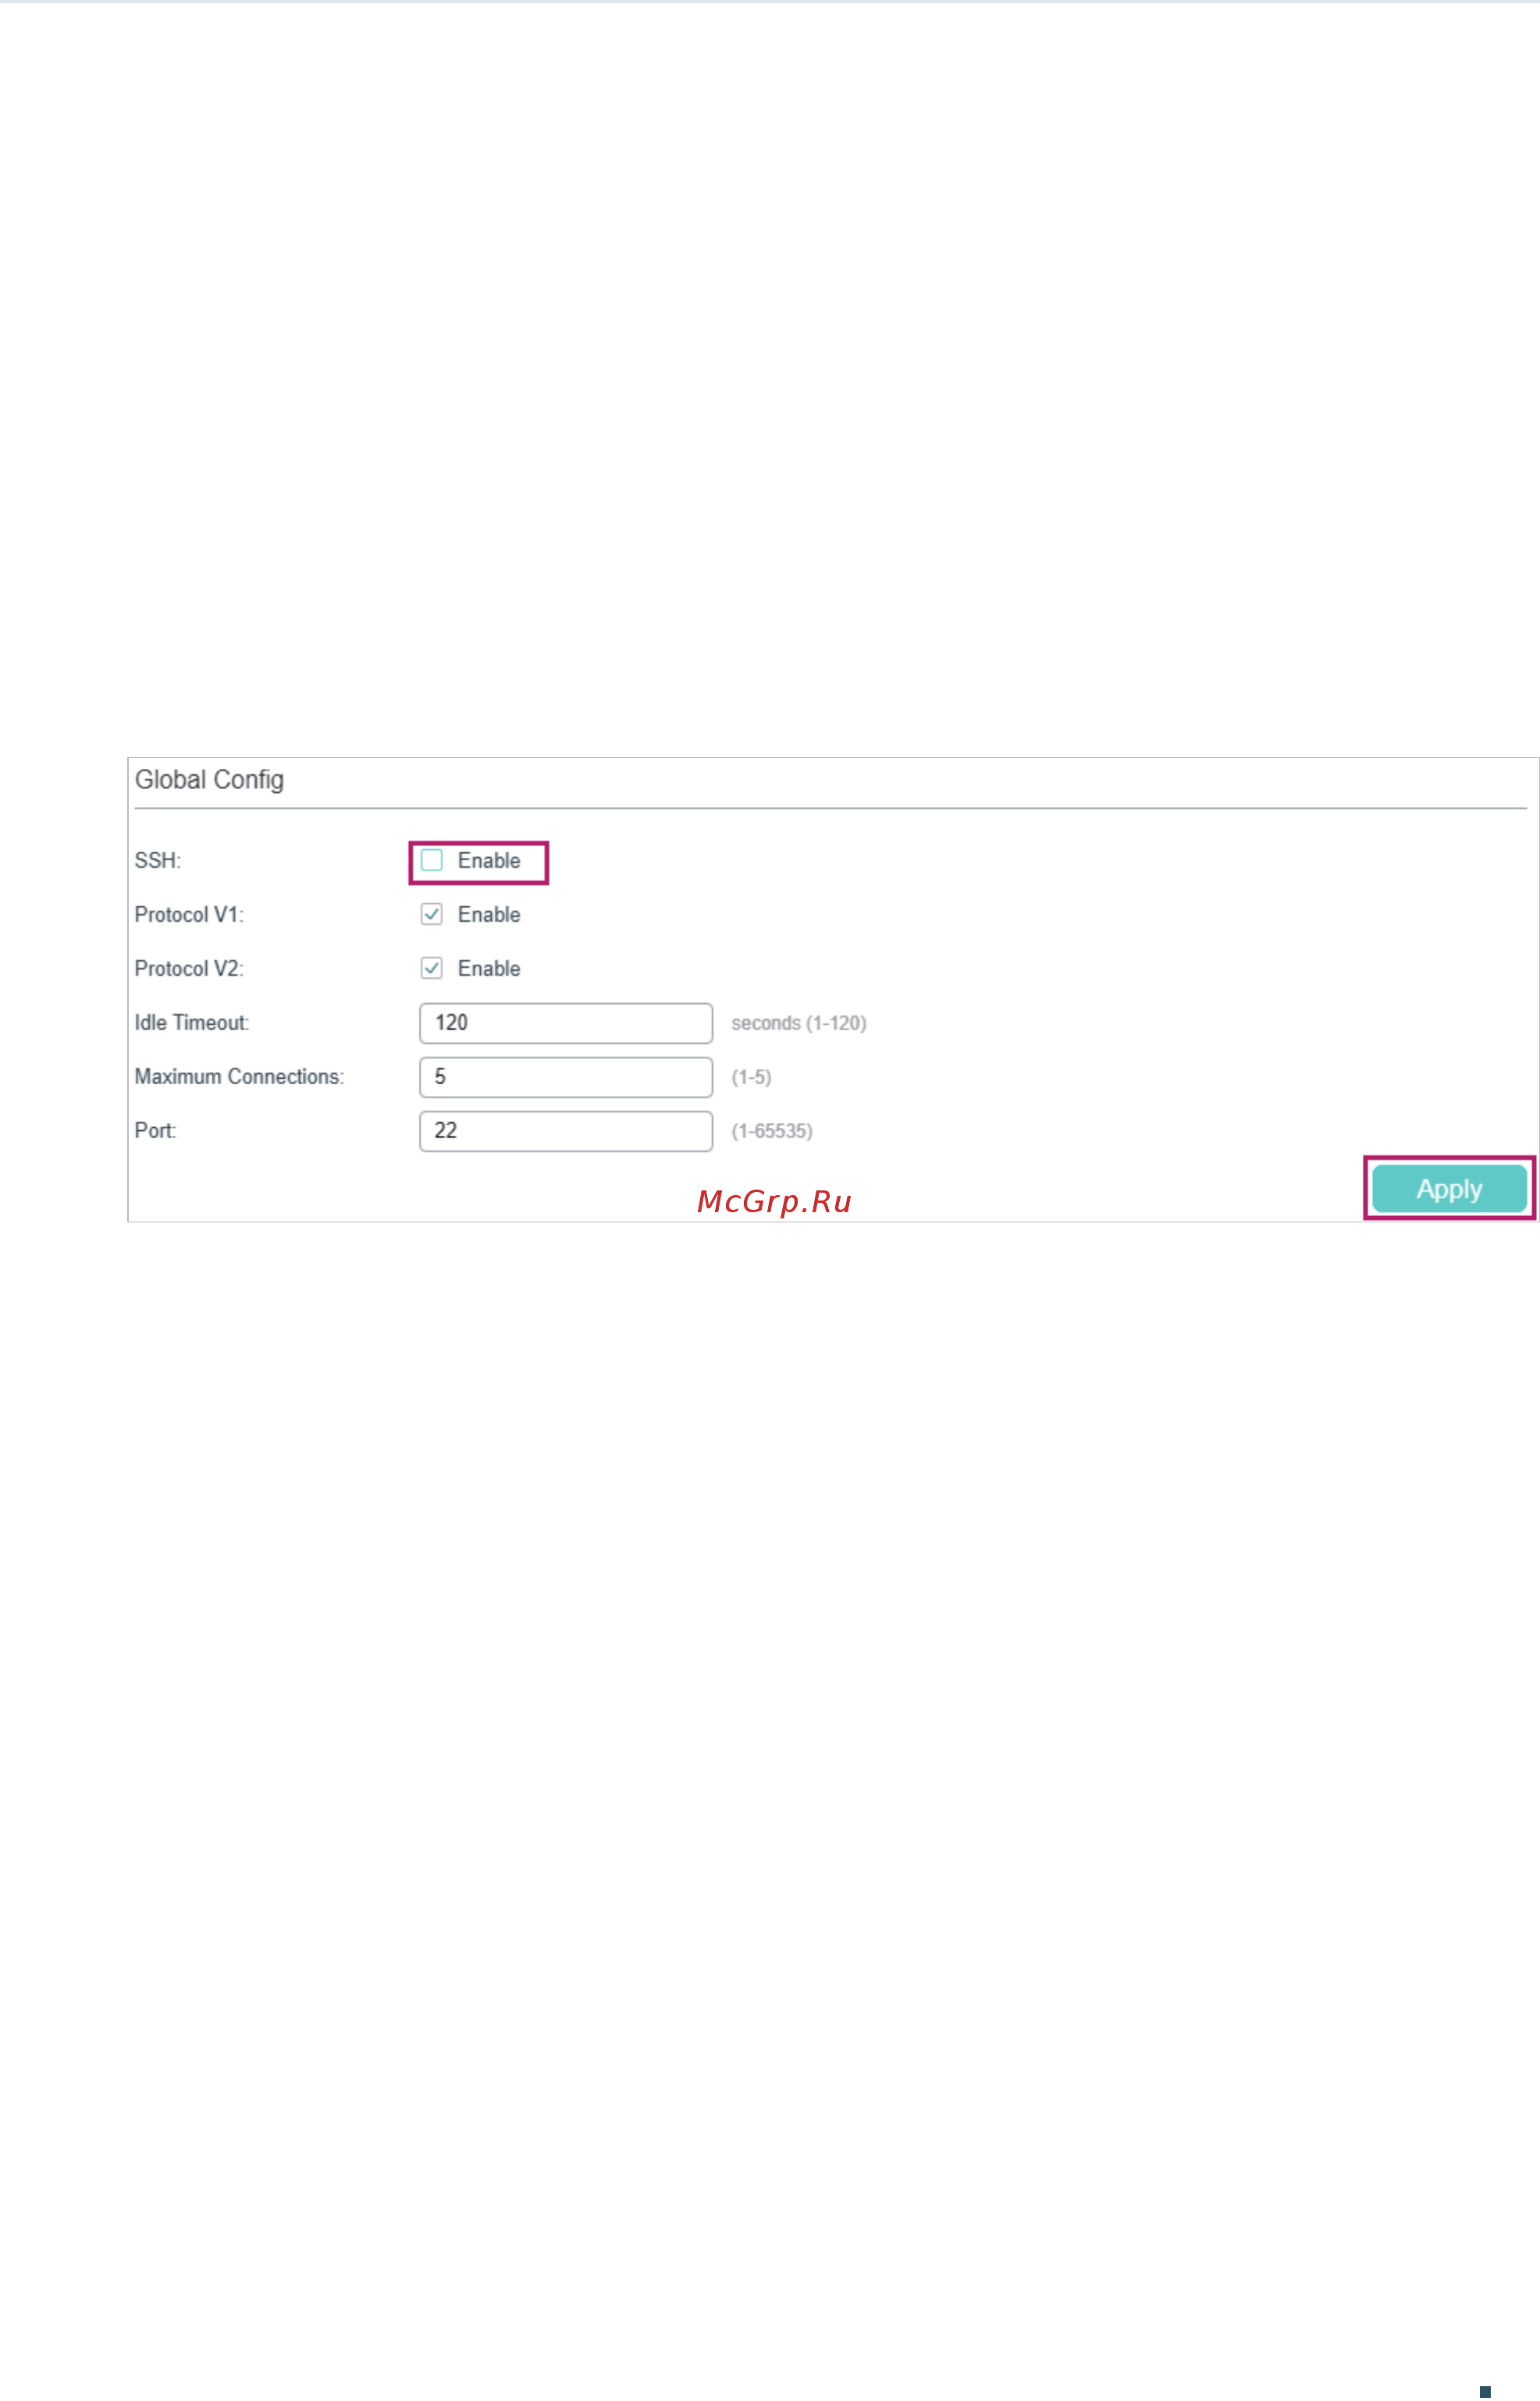Click the Protocol V1: label
This screenshot has height=2401, width=1540.
coord(189,915)
